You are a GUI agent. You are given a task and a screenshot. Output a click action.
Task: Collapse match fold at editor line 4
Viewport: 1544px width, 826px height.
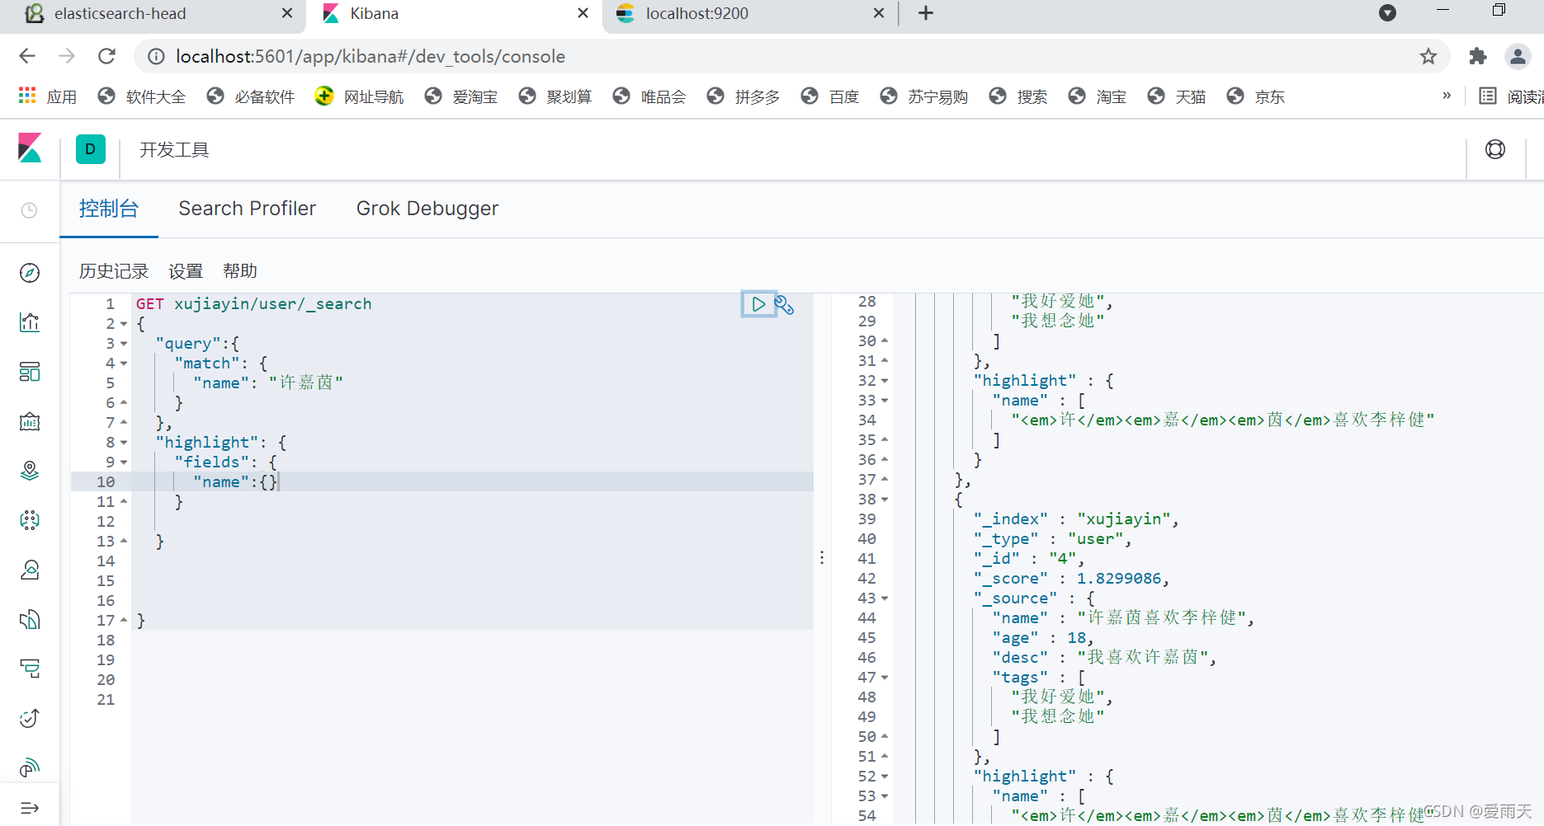pyautogui.click(x=124, y=364)
